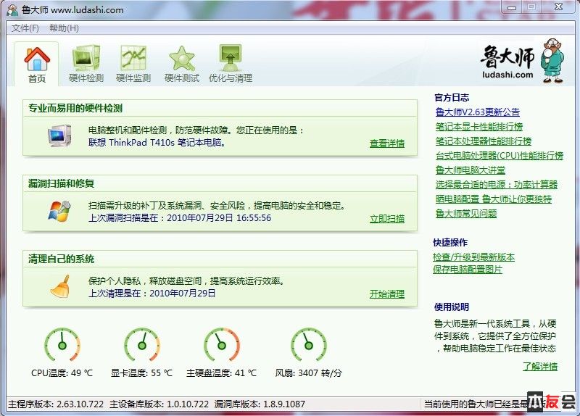The width and height of the screenshot is (580, 416).
Task: Click the 漏洞扫描和修复 heading
Action: [x=62, y=183]
